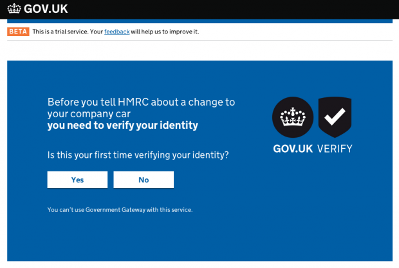The width and height of the screenshot is (399, 268).
Task: Follow the feedback link
Action: click(116, 32)
